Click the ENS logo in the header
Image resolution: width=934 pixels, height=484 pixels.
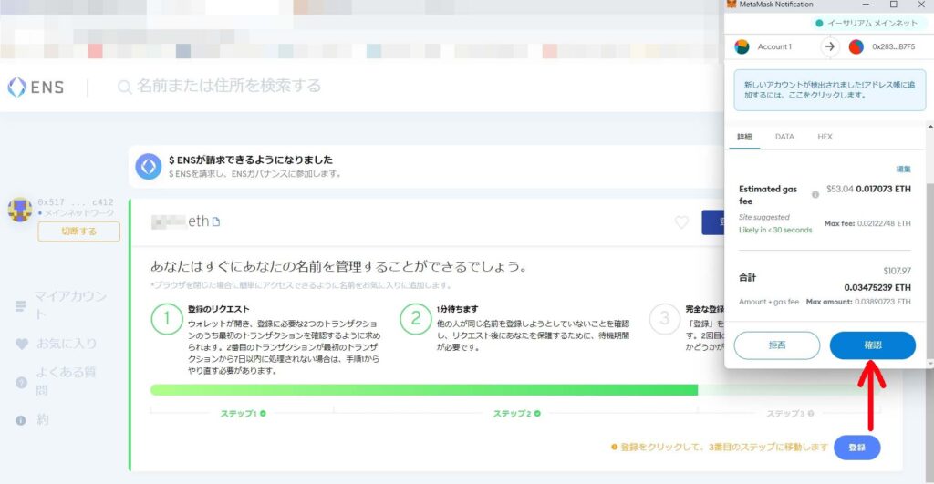(x=36, y=87)
